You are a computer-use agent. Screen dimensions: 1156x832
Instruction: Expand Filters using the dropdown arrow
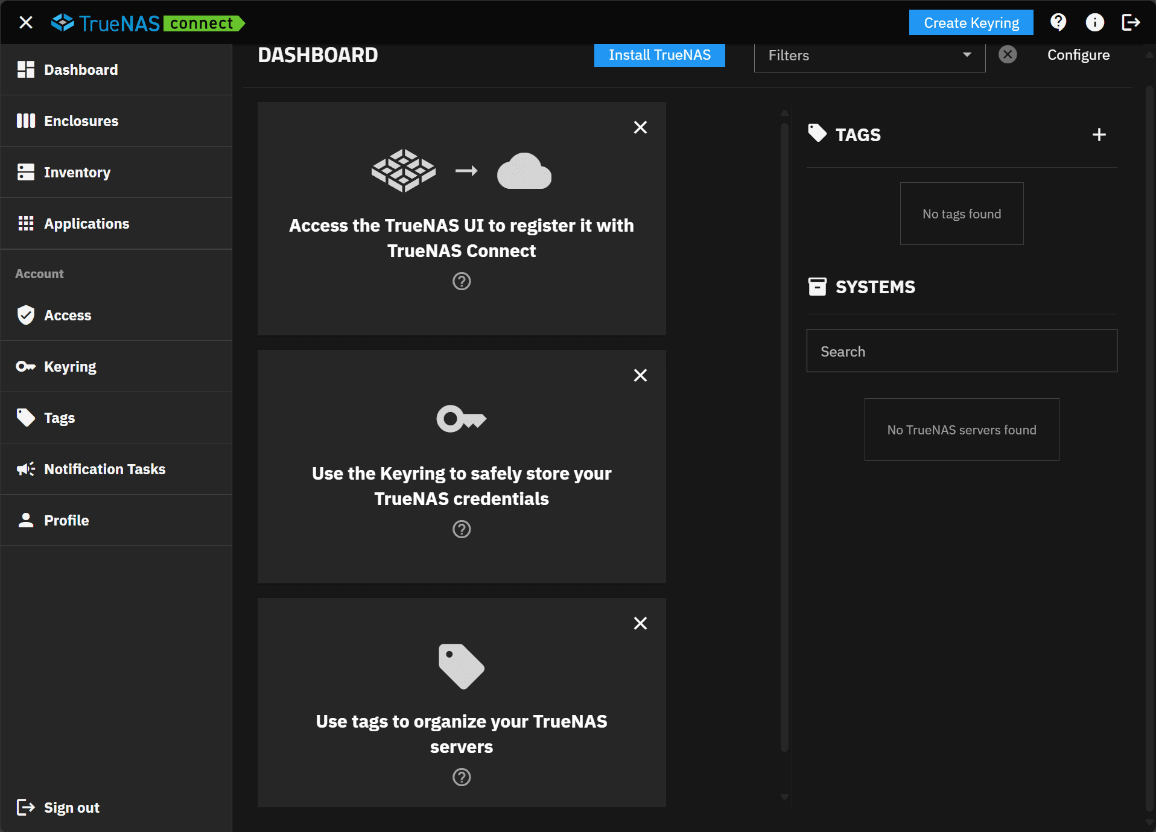(x=967, y=55)
